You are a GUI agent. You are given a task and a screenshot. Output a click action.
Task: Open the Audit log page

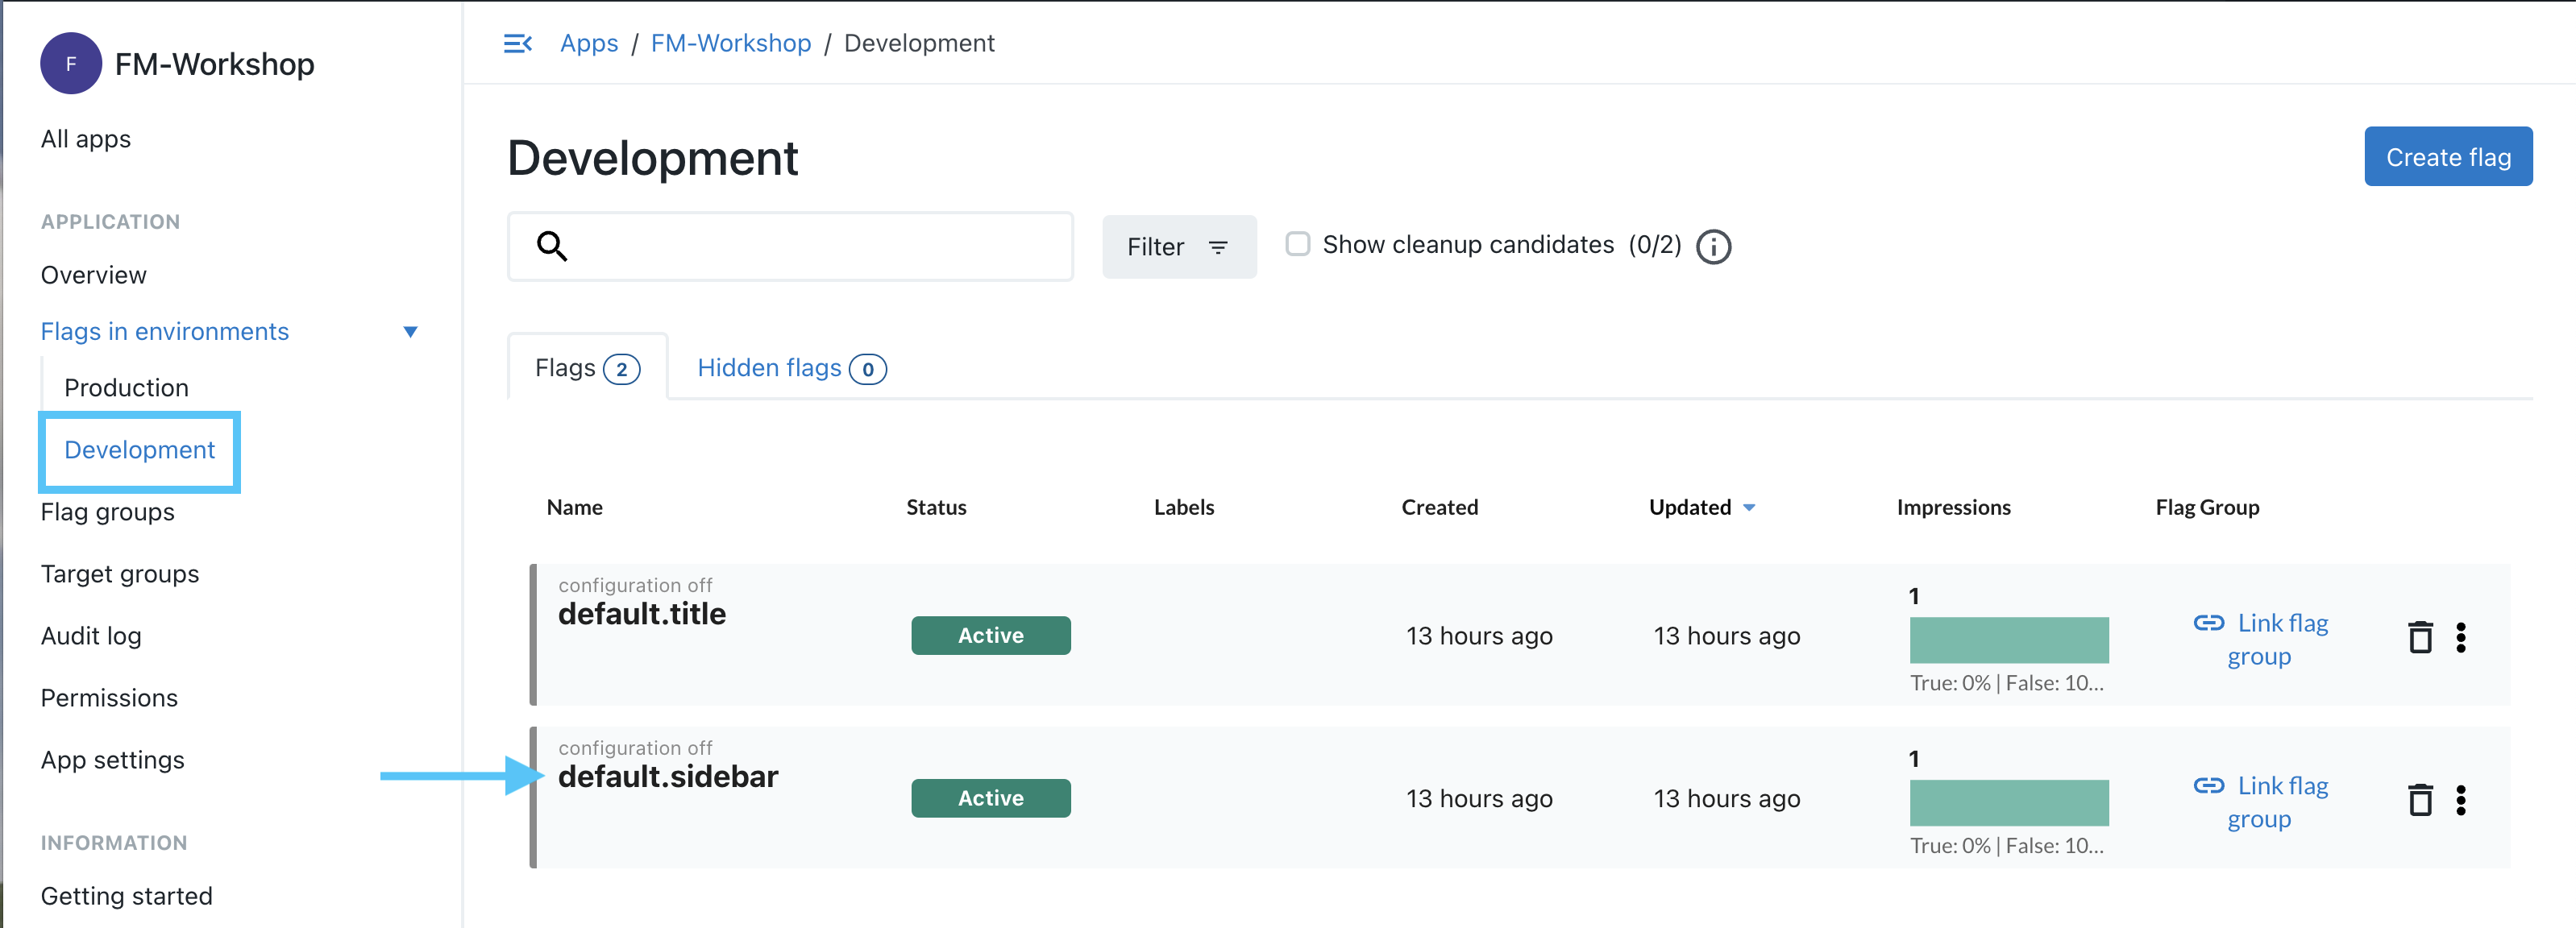pos(90,636)
